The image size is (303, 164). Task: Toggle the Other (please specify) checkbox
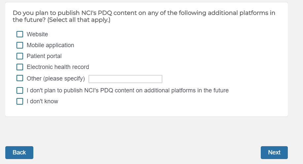tap(20, 79)
